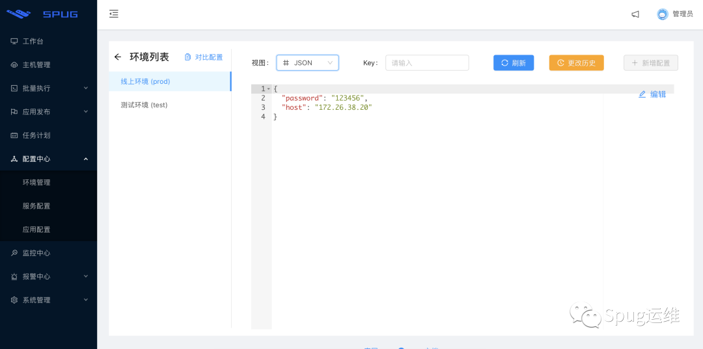This screenshot has height=349, width=703.
Task: Click the 环境列表 heading
Action: pyautogui.click(x=149, y=57)
